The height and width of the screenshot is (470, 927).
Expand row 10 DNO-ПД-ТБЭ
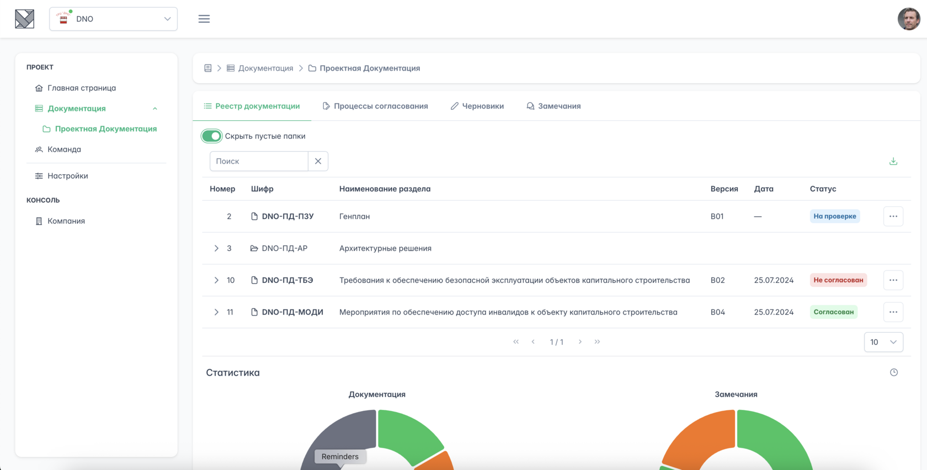tap(216, 280)
